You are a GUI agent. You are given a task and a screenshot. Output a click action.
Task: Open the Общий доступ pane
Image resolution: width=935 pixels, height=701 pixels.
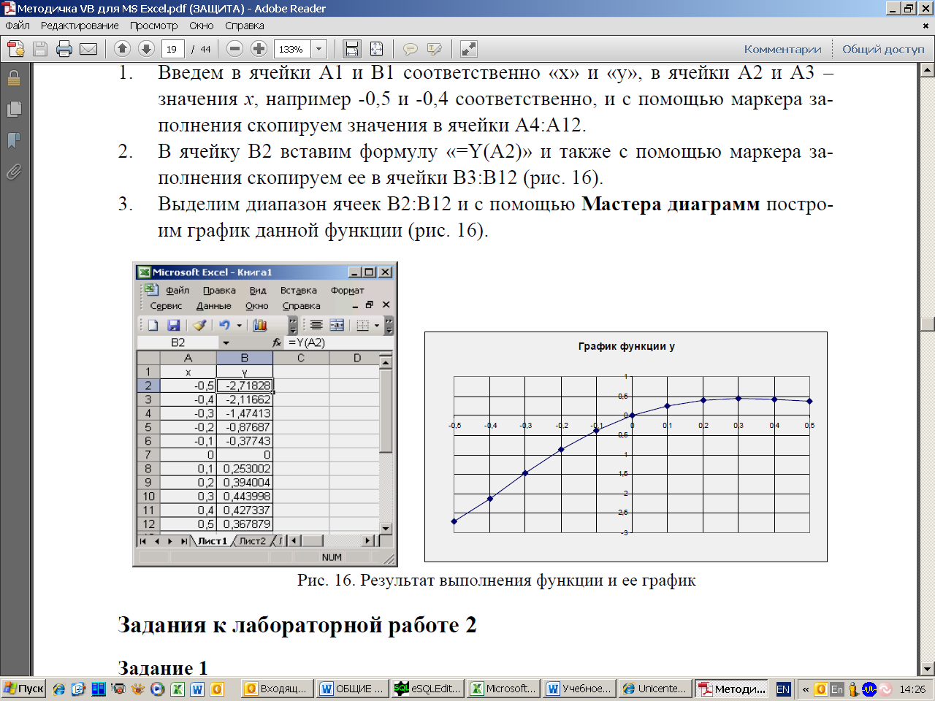[x=883, y=49]
